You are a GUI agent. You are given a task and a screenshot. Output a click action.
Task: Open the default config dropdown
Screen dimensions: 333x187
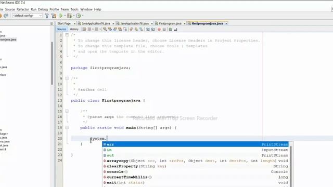click(27, 16)
